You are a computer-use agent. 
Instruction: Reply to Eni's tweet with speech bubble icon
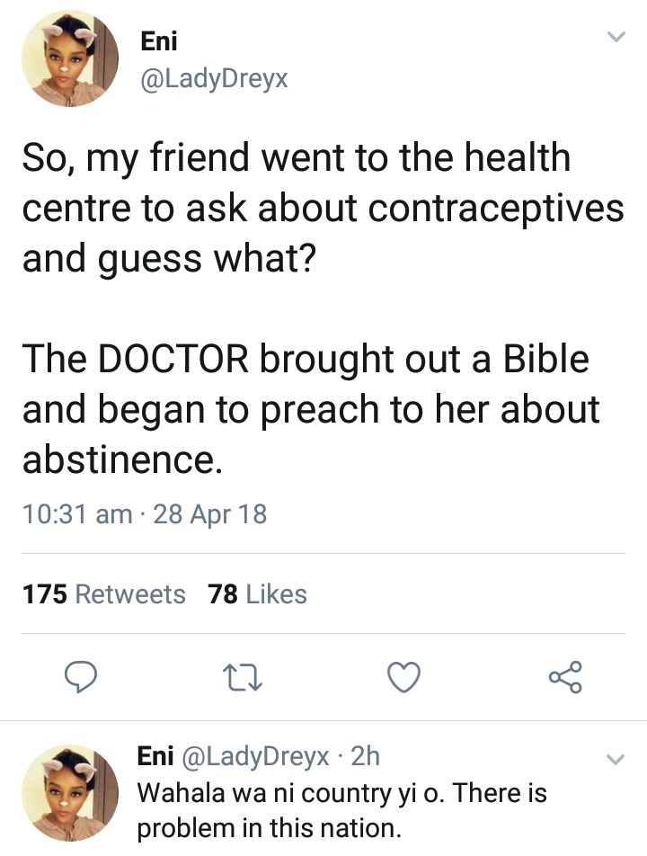pyautogui.click(x=80, y=676)
